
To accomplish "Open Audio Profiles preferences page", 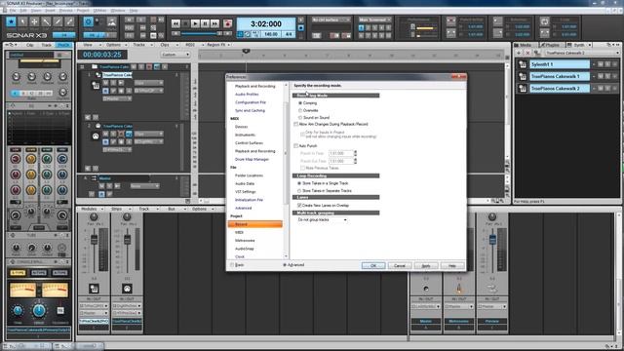I will tap(247, 95).
